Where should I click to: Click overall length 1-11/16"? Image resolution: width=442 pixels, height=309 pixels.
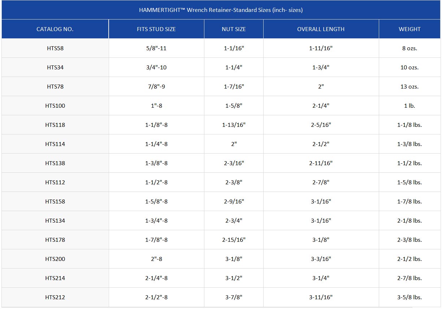[321, 48]
